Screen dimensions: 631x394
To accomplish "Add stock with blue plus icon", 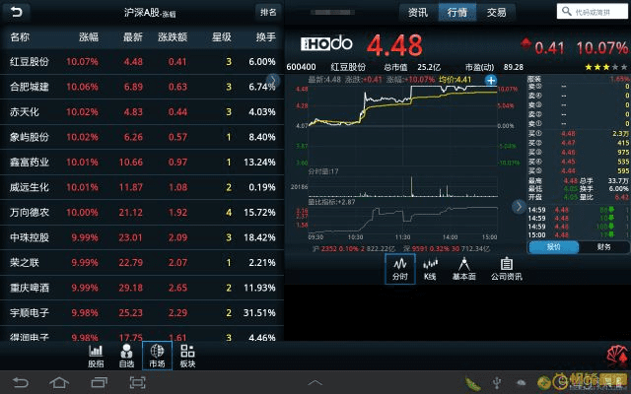I will [x=490, y=80].
